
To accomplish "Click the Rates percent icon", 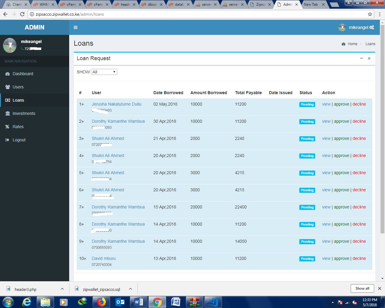I will 8,127.
